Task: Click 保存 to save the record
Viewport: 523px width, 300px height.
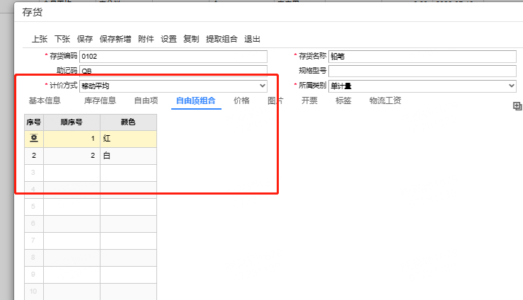Action: (x=85, y=39)
